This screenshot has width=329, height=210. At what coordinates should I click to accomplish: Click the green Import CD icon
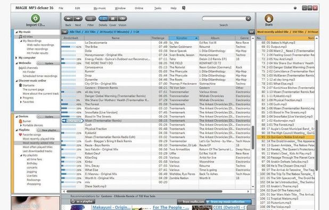point(36,18)
